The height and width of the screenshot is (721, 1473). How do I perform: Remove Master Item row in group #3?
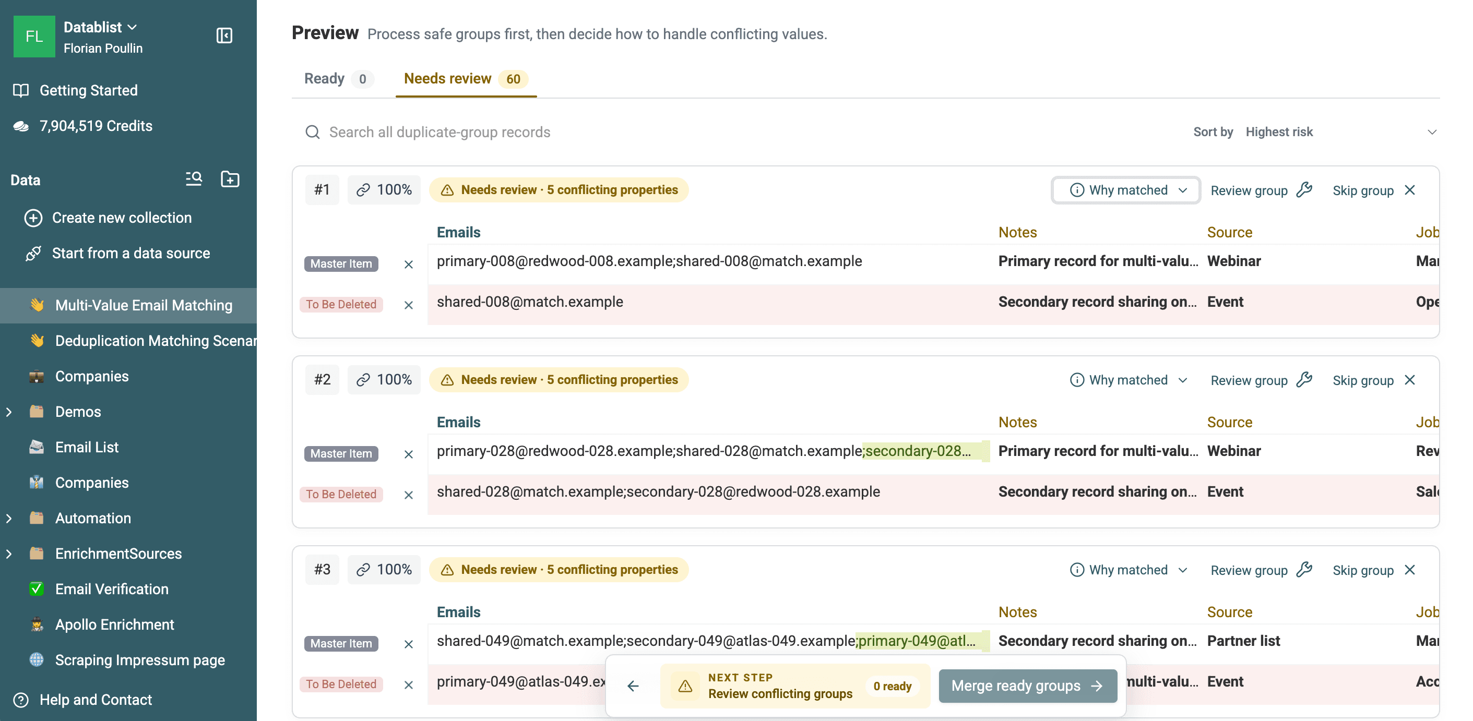point(408,644)
